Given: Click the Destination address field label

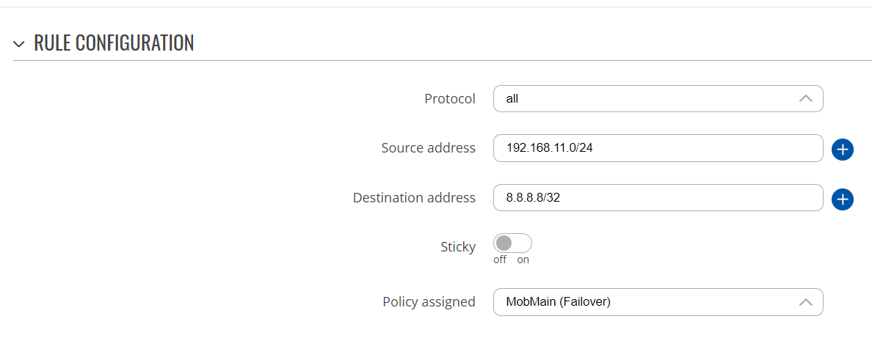Looking at the screenshot, I should click(414, 198).
